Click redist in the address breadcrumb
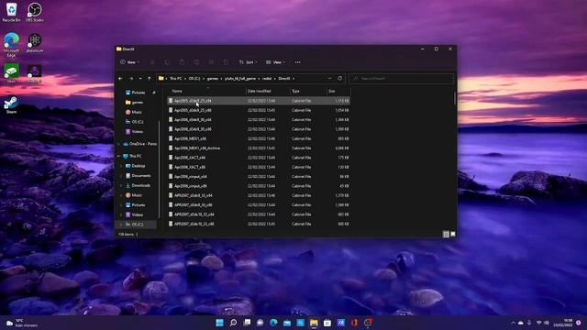 [267, 79]
